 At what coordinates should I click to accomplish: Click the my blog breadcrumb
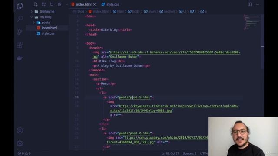point(78,12)
